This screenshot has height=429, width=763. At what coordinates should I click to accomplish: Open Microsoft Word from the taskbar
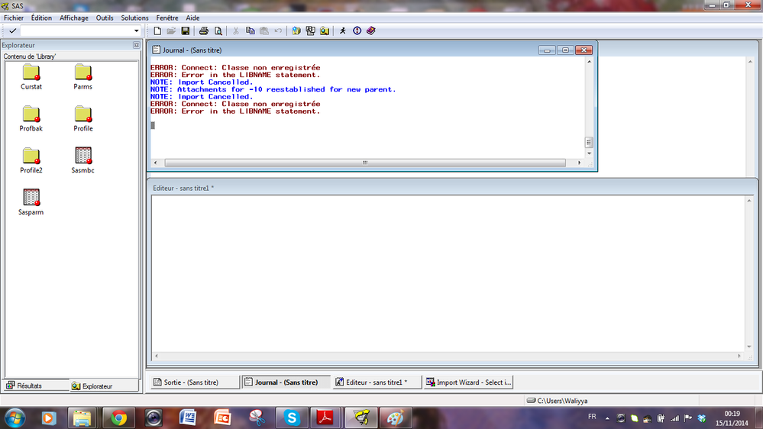click(188, 418)
